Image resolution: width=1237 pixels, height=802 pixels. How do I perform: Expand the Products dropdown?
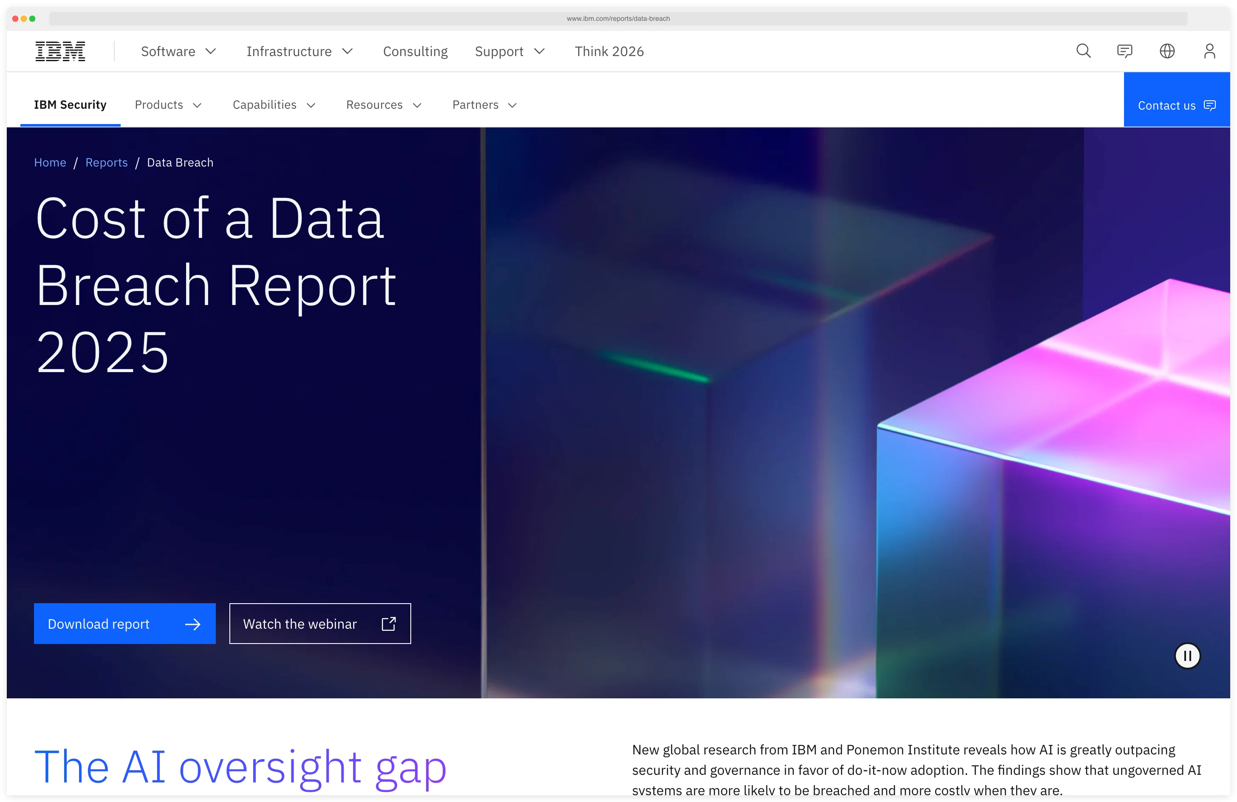tap(168, 104)
